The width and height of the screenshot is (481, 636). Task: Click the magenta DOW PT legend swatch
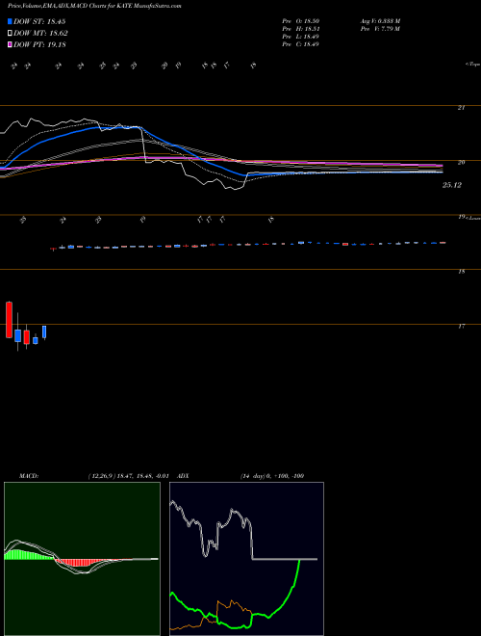pos(10,44)
